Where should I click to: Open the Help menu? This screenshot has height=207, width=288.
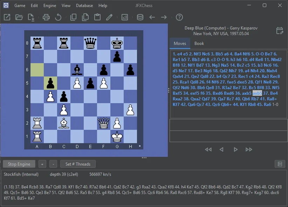(x=103, y=6)
